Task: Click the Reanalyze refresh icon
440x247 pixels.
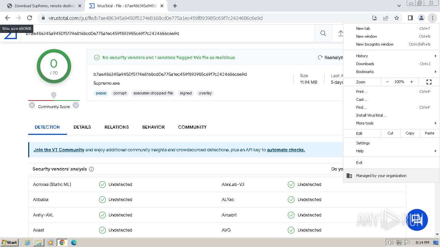Action: 320,57
